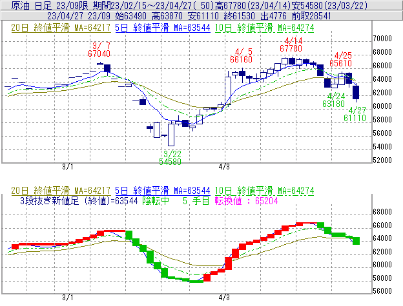Click the 4/27 61110 low label
Viewport: 403px width, 306px height.
pyautogui.click(x=355, y=114)
